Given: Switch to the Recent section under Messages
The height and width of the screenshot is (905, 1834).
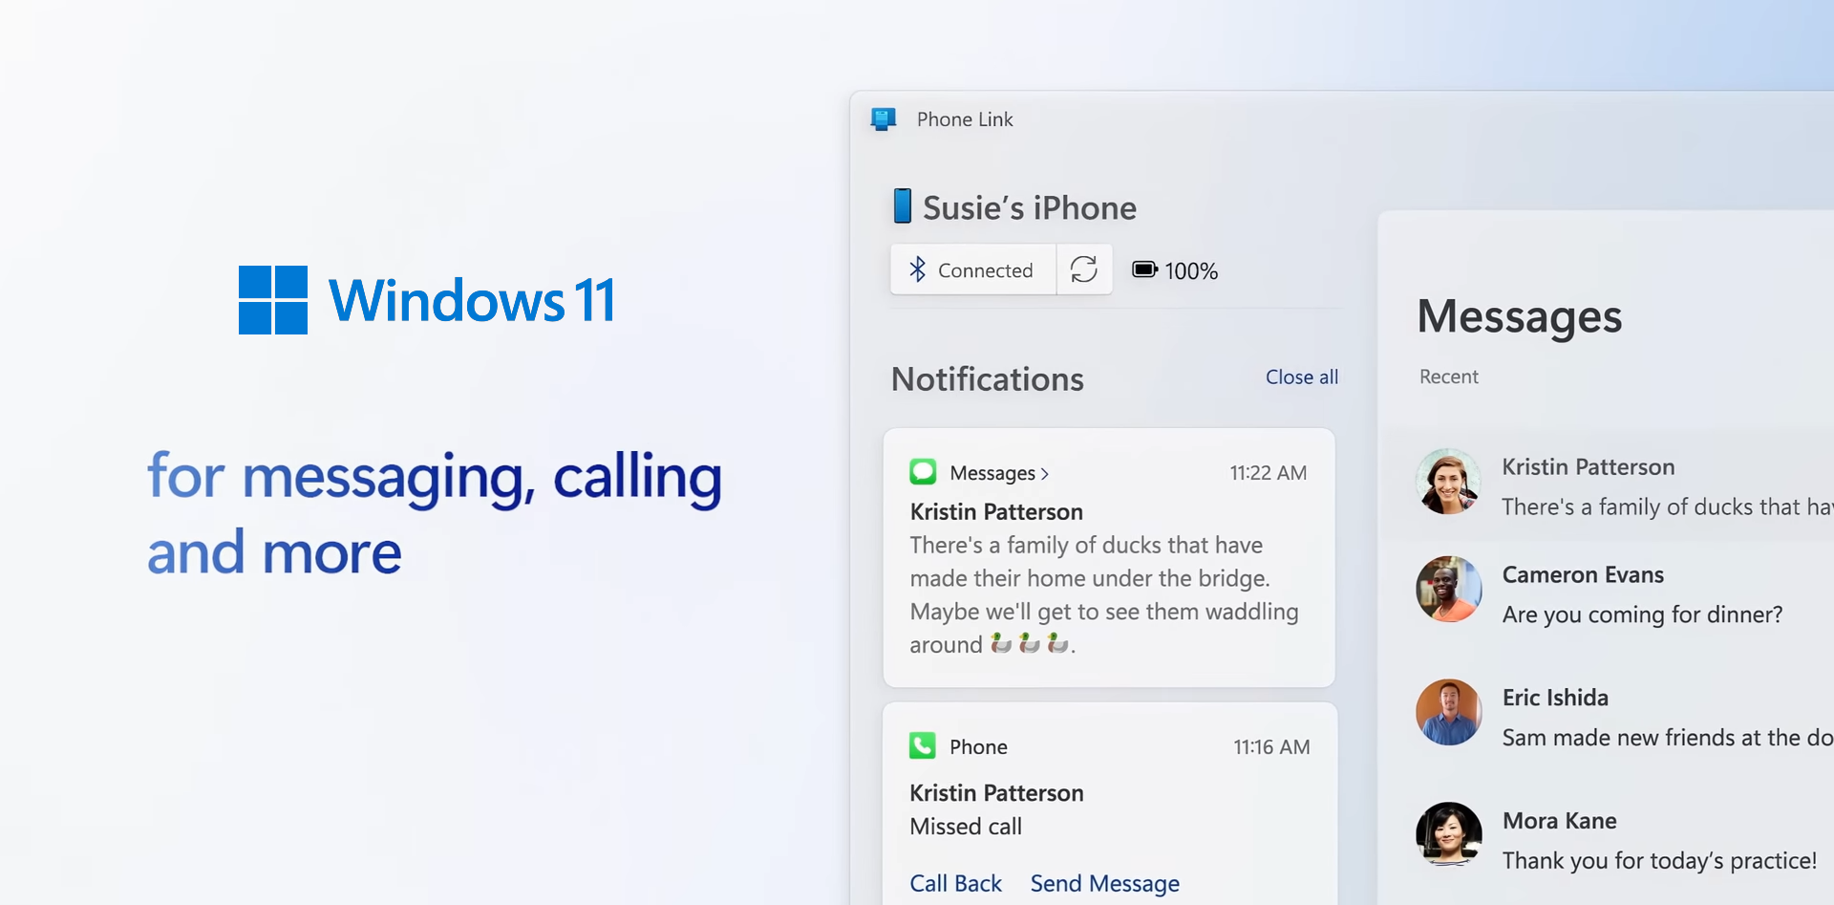Looking at the screenshot, I should point(1448,377).
